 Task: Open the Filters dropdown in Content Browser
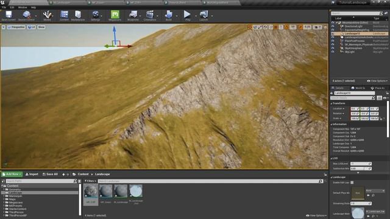tap(90, 181)
